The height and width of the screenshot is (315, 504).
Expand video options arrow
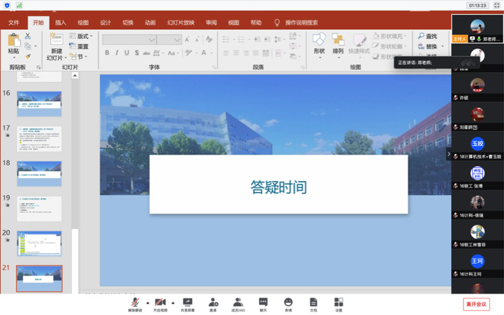pos(173,302)
